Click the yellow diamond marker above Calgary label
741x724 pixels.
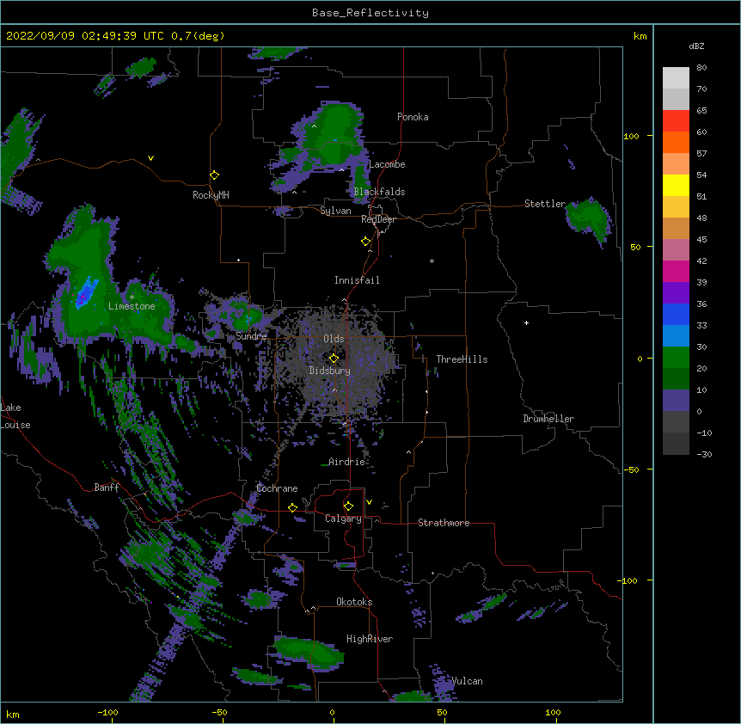click(348, 506)
